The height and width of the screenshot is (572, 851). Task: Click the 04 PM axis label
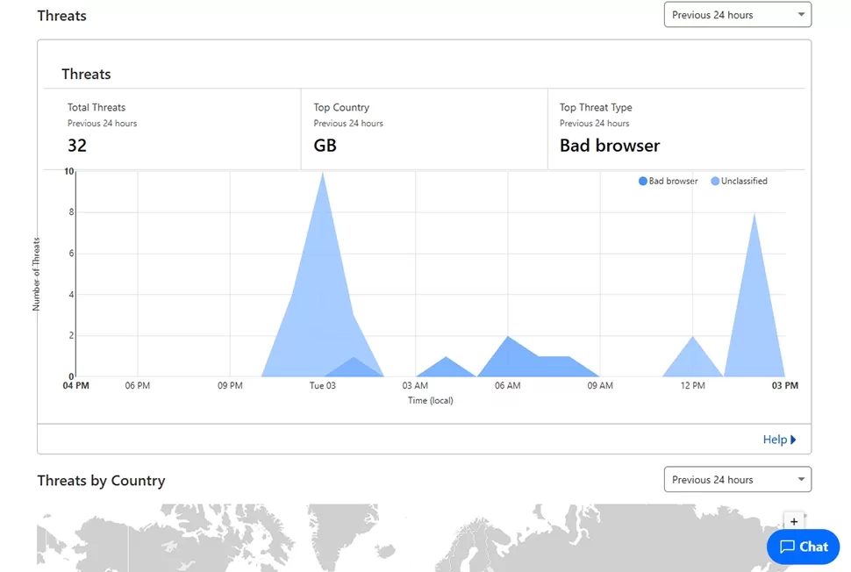pos(76,385)
